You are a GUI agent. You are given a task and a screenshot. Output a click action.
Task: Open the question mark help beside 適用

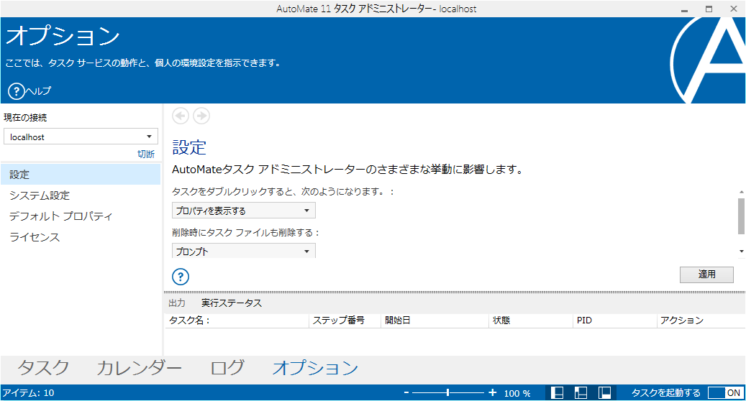[x=181, y=277]
